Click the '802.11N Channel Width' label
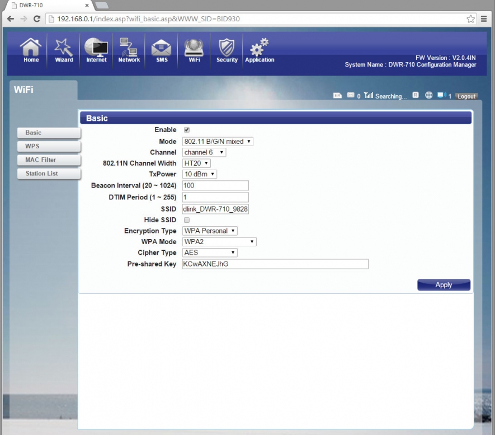The image size is (495, 435). 139,163
